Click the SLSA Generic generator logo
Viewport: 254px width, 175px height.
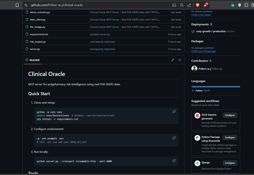197,116
